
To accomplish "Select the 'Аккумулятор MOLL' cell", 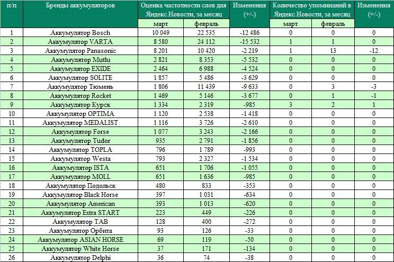I will 80,177.
